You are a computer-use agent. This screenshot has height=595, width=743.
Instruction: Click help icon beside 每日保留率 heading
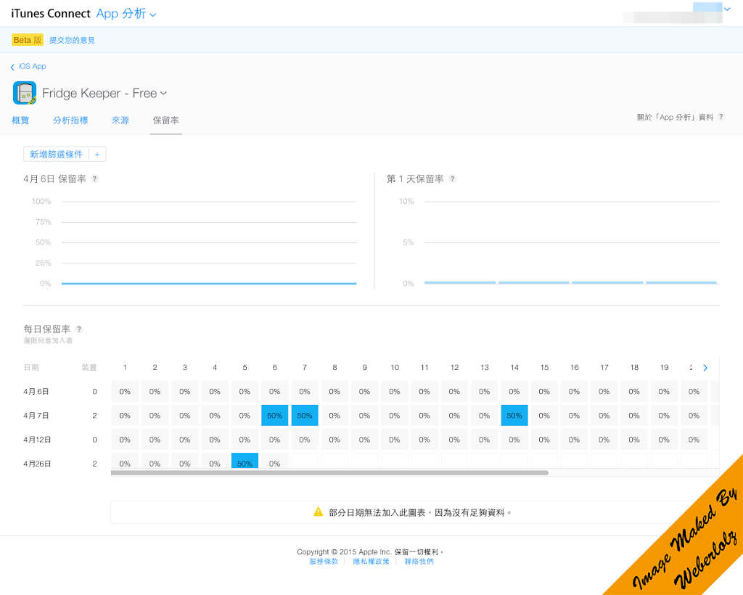click(79, 329)
